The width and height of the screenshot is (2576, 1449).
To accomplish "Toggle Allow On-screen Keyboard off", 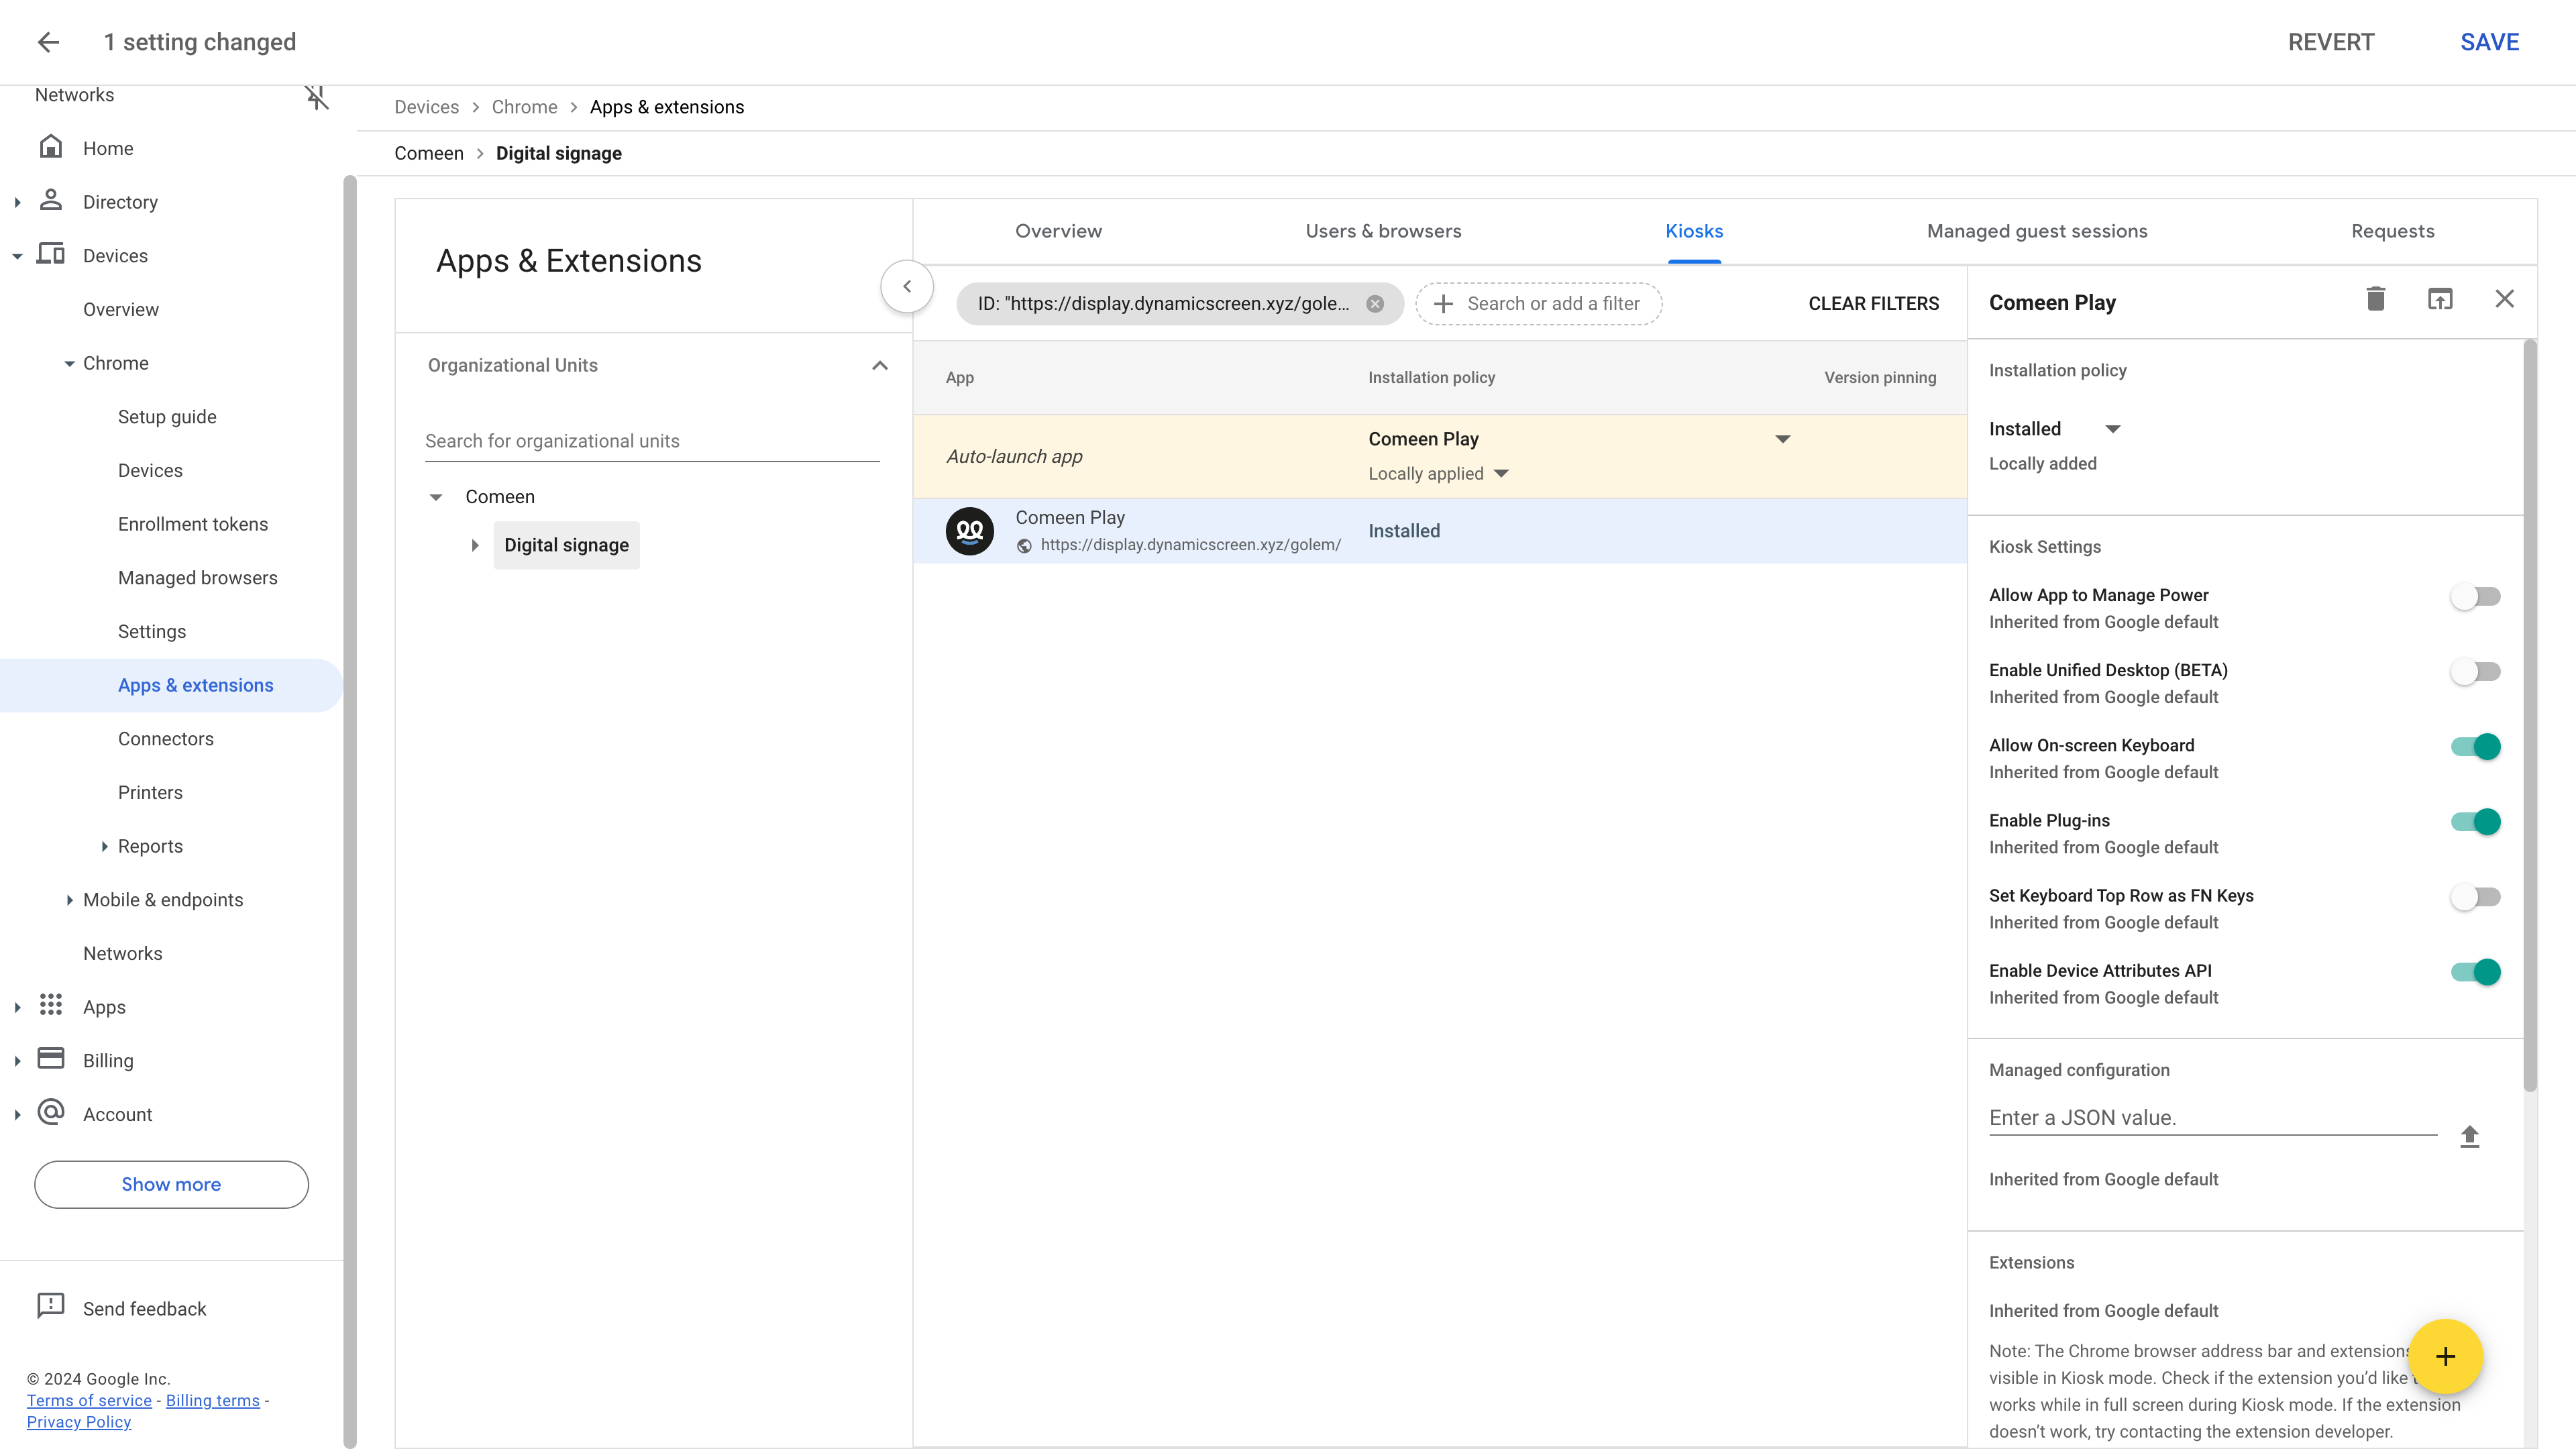I will 2475,747.
